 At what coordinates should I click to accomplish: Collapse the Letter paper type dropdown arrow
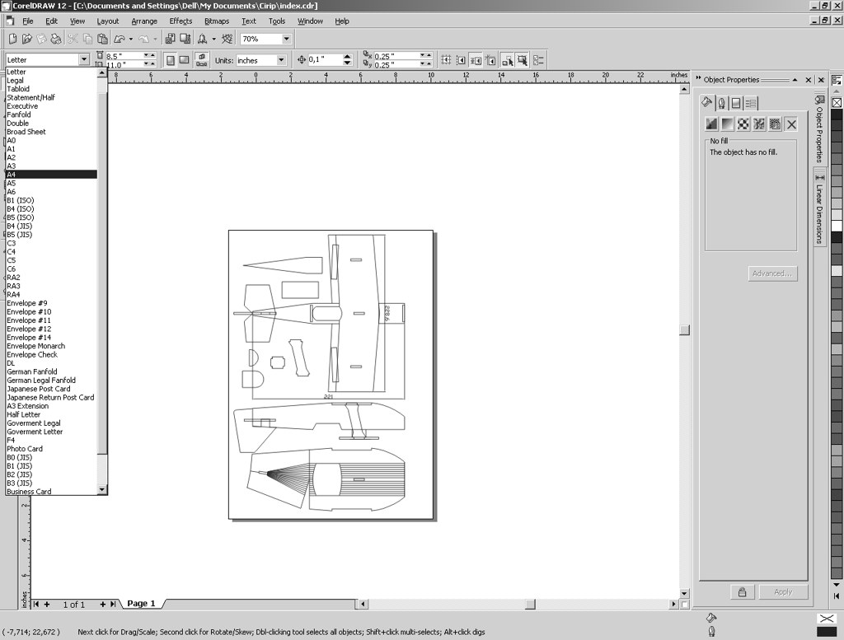click(x=84, y=59)
